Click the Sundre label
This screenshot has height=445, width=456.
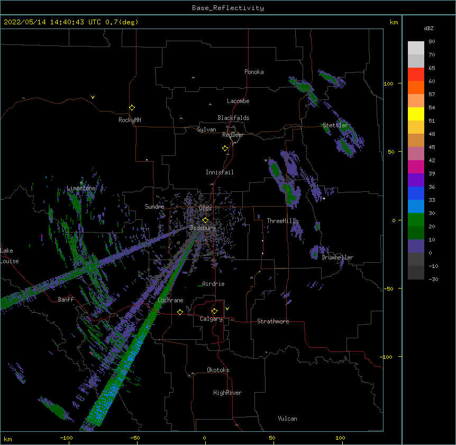click(154, 207)
